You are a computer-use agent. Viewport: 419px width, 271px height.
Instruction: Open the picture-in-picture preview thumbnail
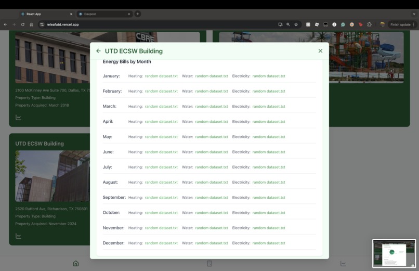(x=394, y=253)
